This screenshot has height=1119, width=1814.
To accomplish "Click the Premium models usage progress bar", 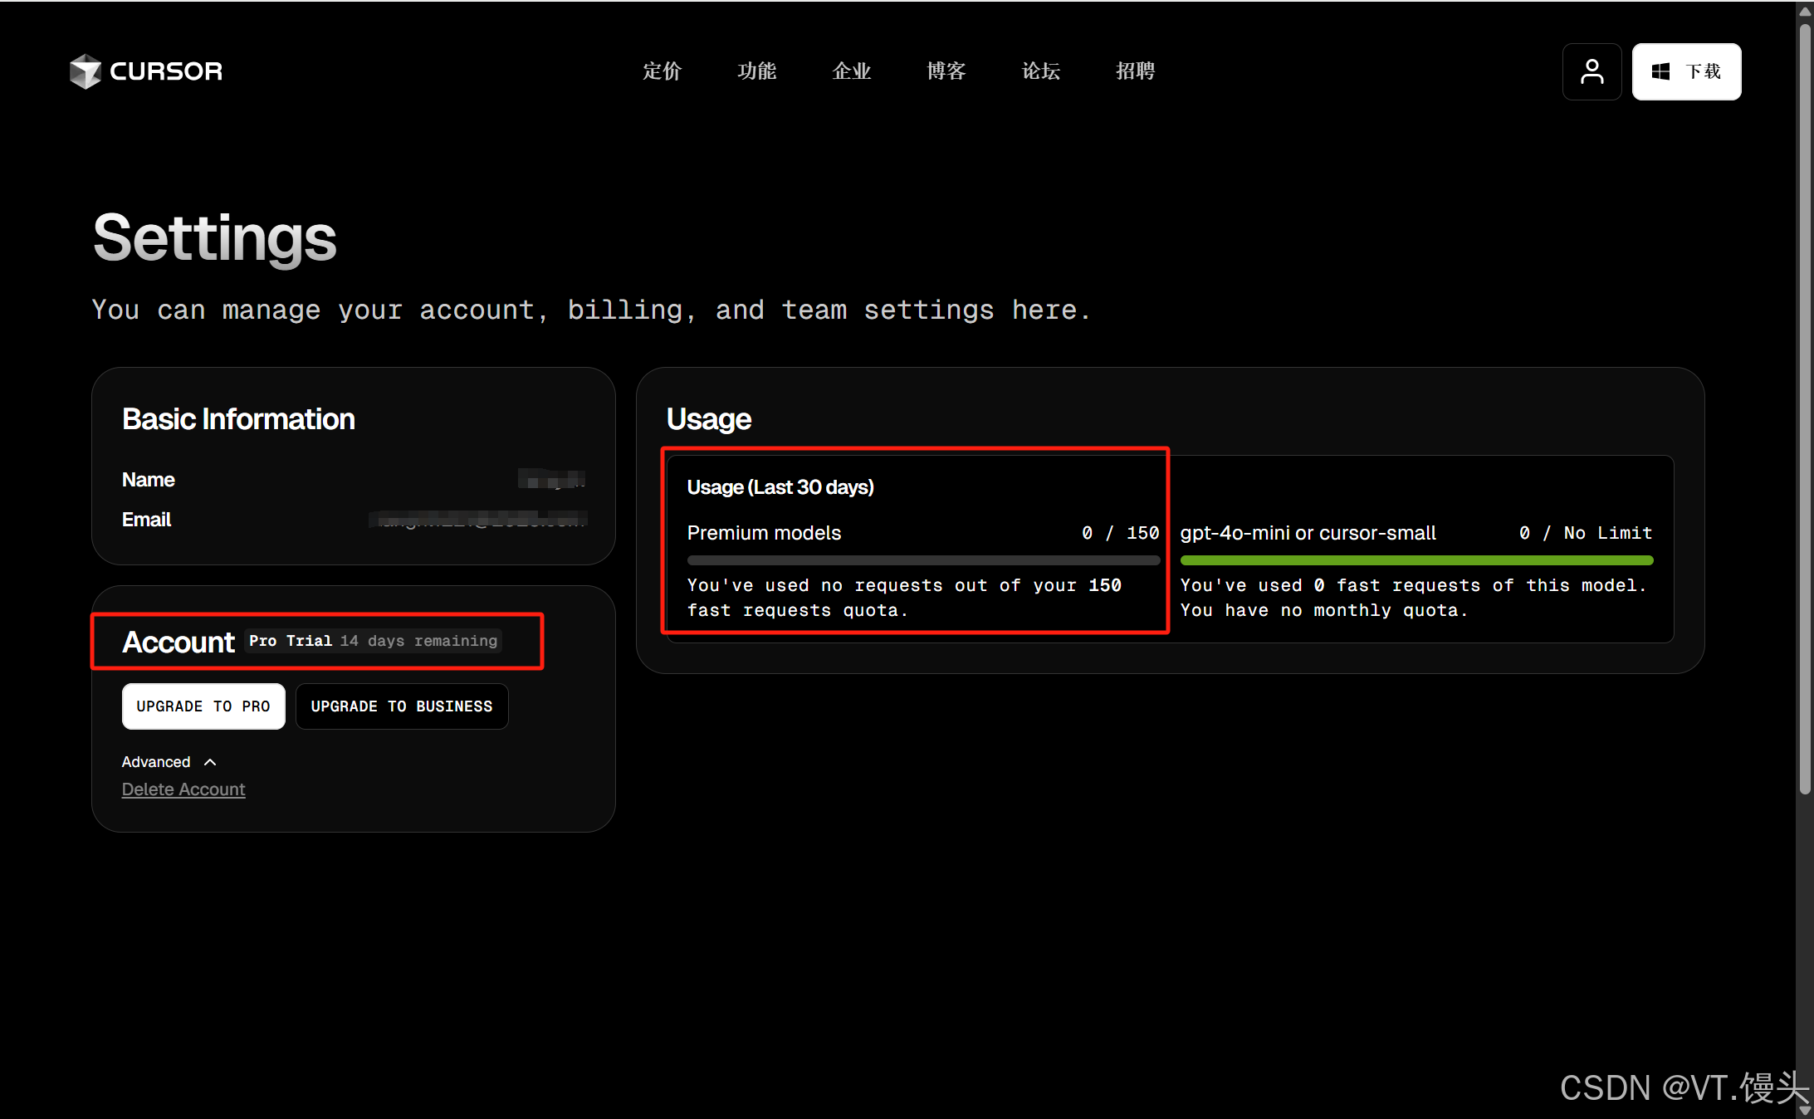I will tap(923, 560).
